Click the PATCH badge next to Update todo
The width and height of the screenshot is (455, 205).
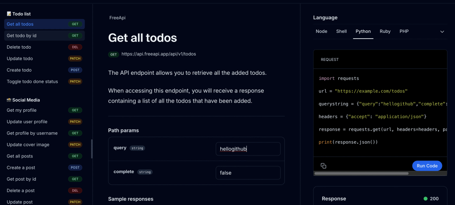(75, 58)
